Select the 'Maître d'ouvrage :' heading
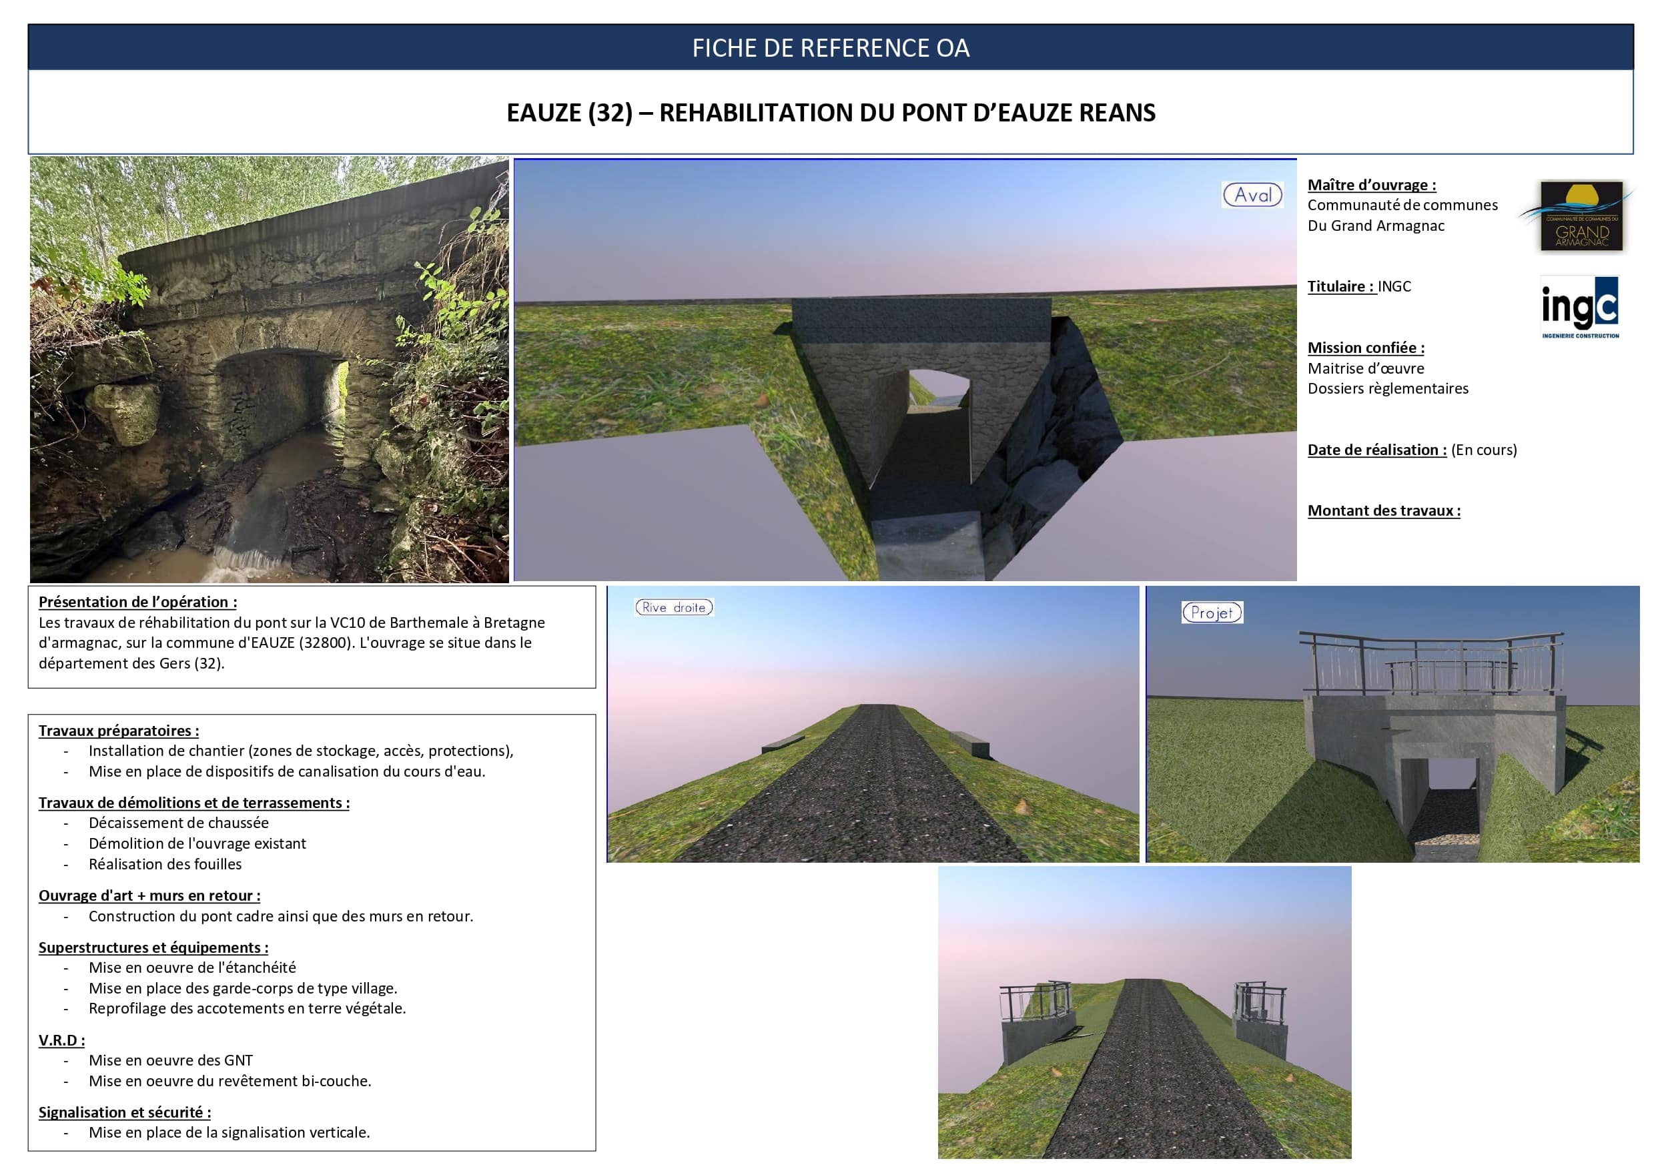1656x1171 pixels. coord(1372,185)
